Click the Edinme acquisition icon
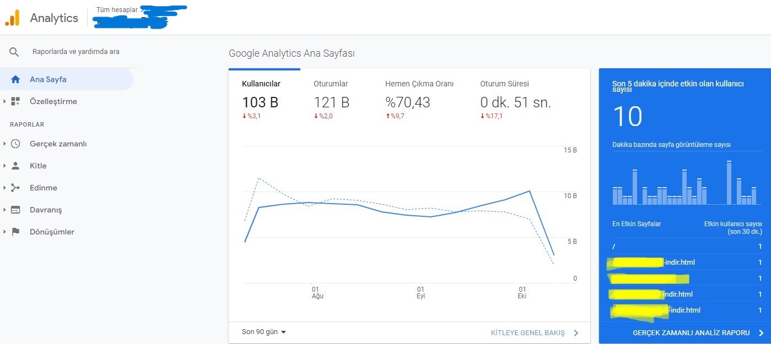This screenshot has height=344, width=771. coord(15,188)
